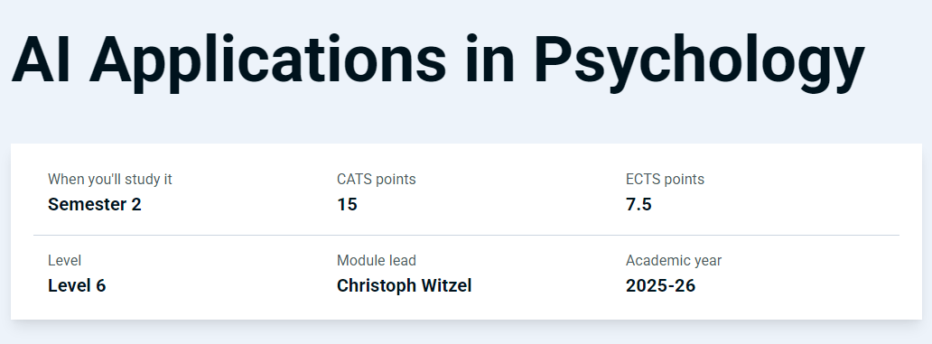Click the '2025-26' academic year value
Viewport: 932px width, 344px height.
point(660,286)
